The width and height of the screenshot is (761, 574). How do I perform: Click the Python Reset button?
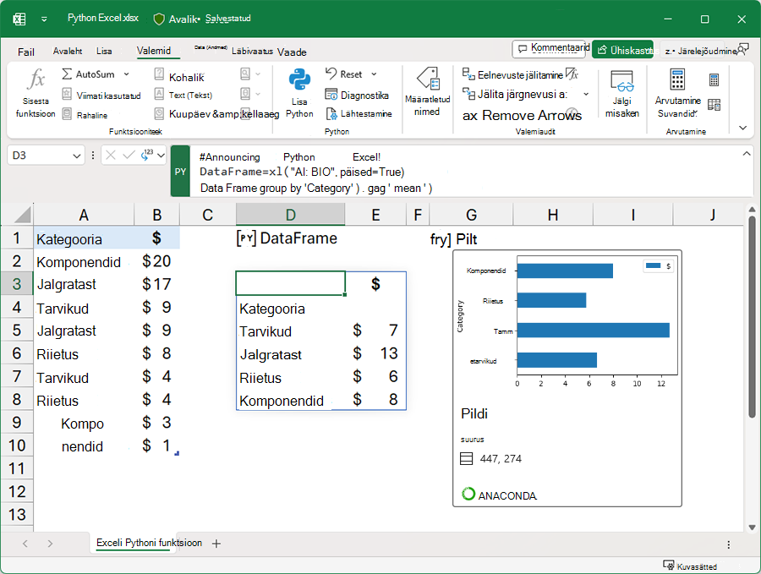pos(343,74)
